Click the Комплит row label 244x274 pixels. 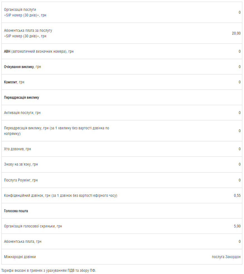point(14,82)
